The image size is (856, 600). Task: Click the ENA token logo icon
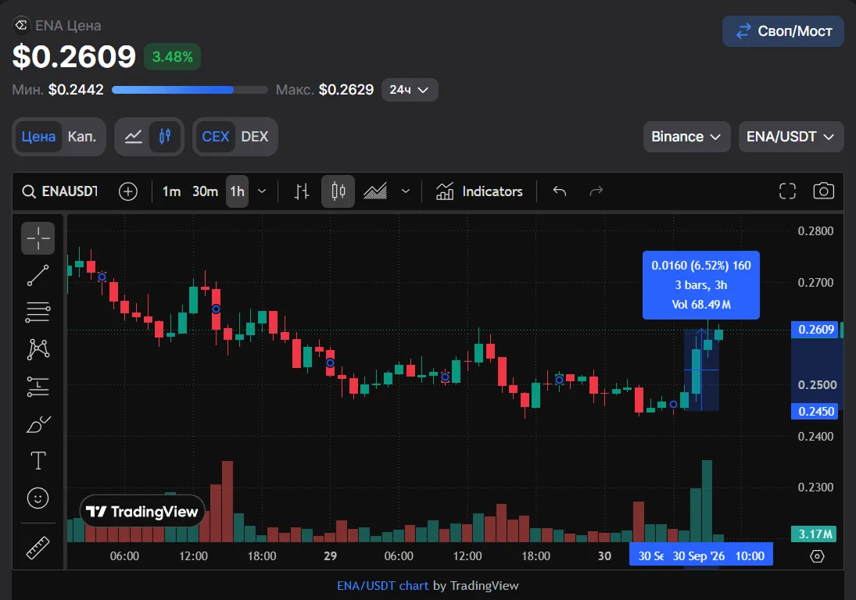[21, 25]
